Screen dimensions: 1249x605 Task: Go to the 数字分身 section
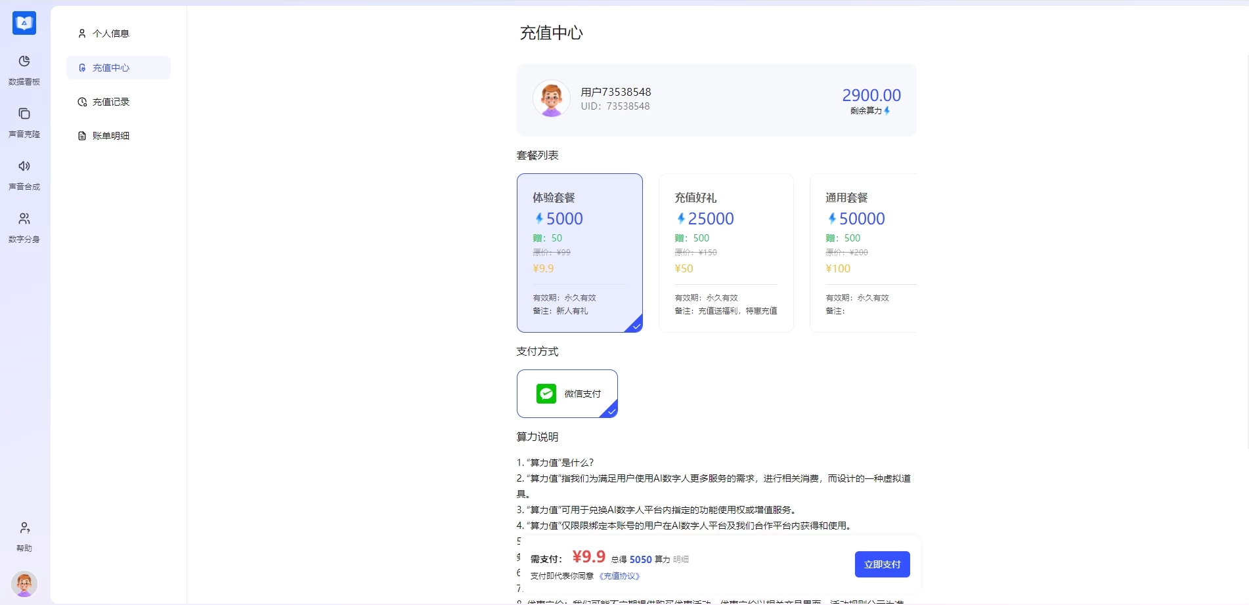click(x=24, y=226)
